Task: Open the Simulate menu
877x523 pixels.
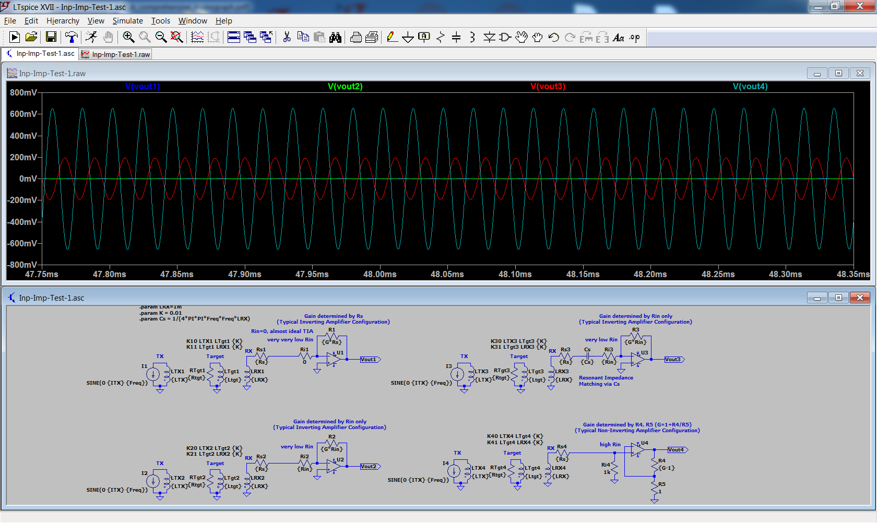Action: pos(127,20)
